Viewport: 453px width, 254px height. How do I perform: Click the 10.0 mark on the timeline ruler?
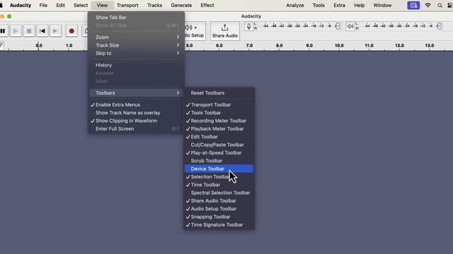[339, 45]
